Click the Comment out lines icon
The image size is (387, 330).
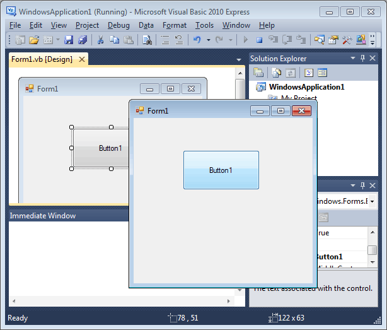click(x=165, y=40)
